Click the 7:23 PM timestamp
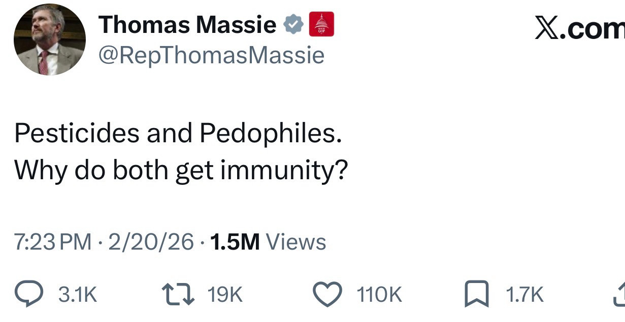625x322 pixels. tap(52, 242)
